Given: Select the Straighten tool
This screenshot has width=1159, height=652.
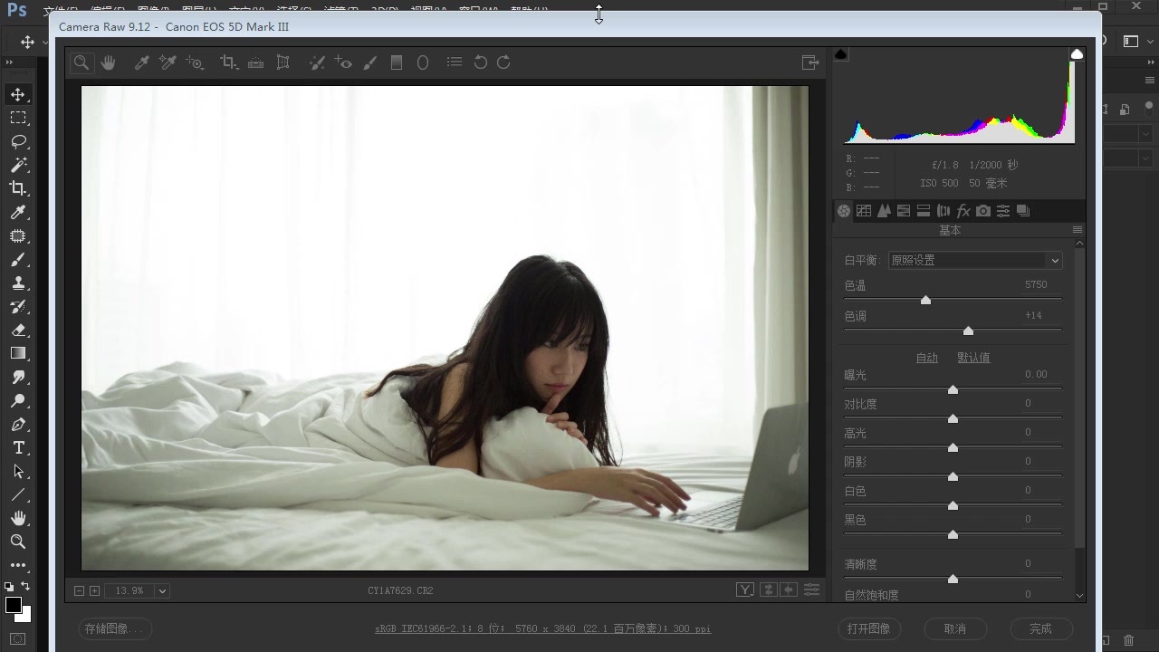Looking at the screenshot, I should pos(256,62).
